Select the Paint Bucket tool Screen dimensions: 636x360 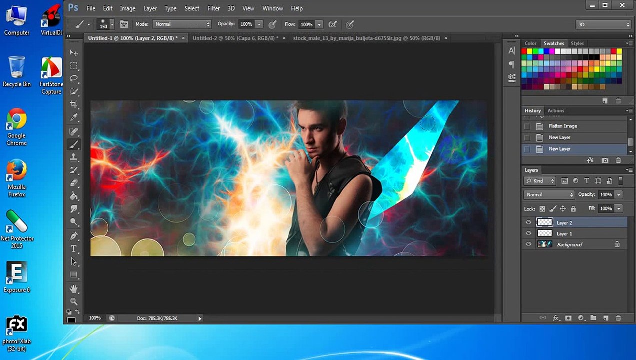coord(74,196)
